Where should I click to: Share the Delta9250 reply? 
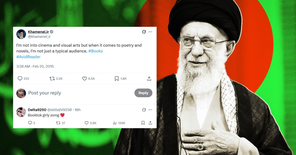point(150,123)
